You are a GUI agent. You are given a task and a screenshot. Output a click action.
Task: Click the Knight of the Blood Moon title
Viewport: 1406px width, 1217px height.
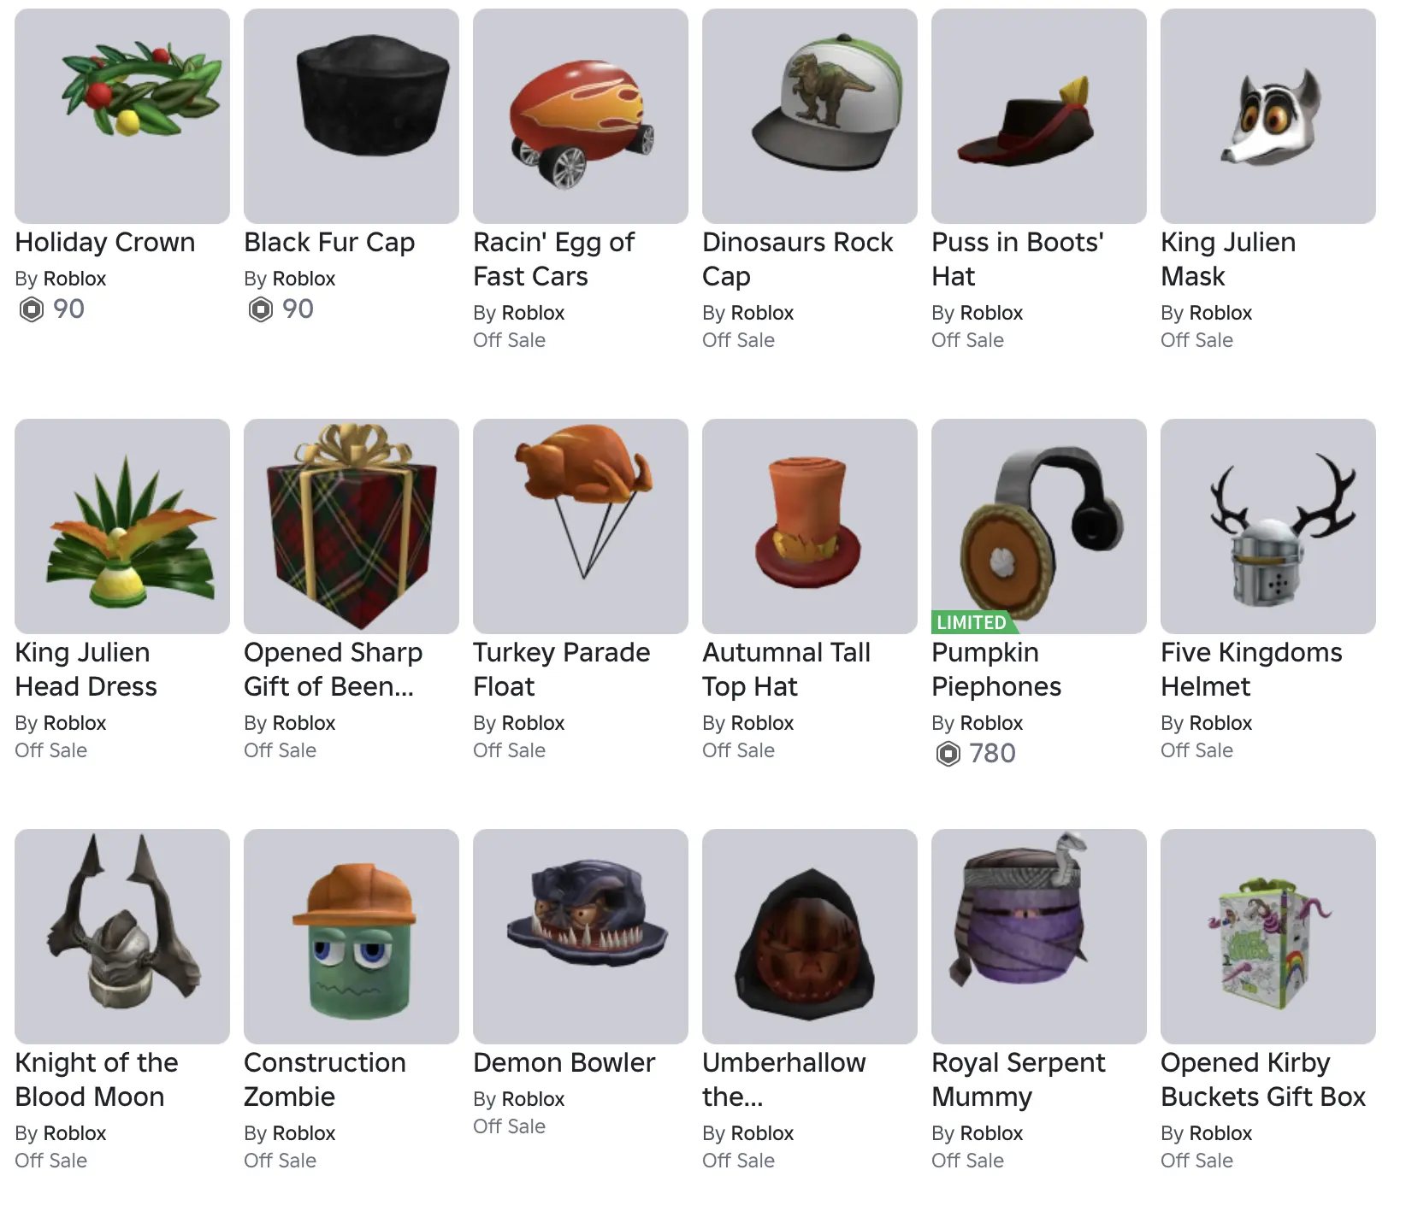pos(97,1079)
